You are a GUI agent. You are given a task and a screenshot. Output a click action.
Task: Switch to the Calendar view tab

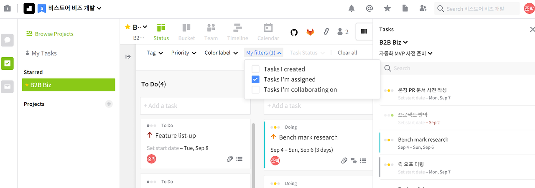click(268, 32)
